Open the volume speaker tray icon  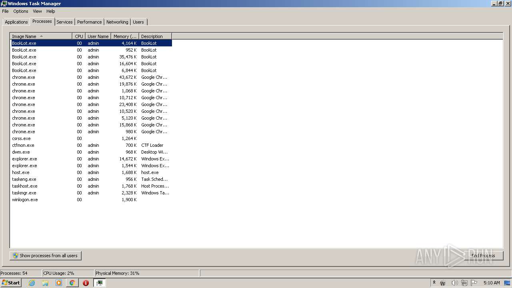pos(454,283)
